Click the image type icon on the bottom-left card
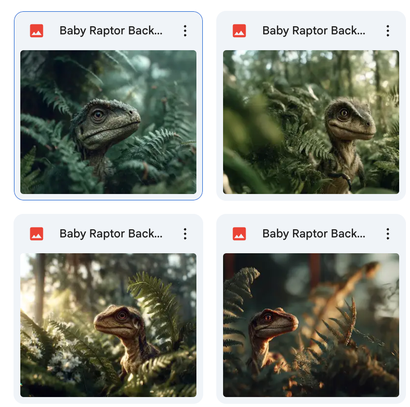This screenshot has width=410, height=407. (x=37, y=234)
